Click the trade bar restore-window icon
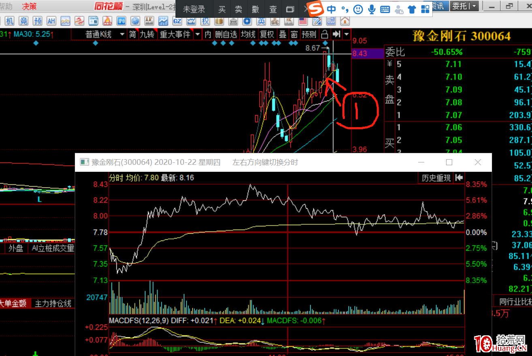The image size is (532, 356). point(290,9)
